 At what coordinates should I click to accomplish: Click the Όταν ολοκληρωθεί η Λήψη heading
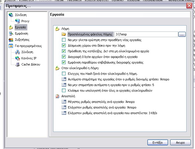[x=80, y=68]
